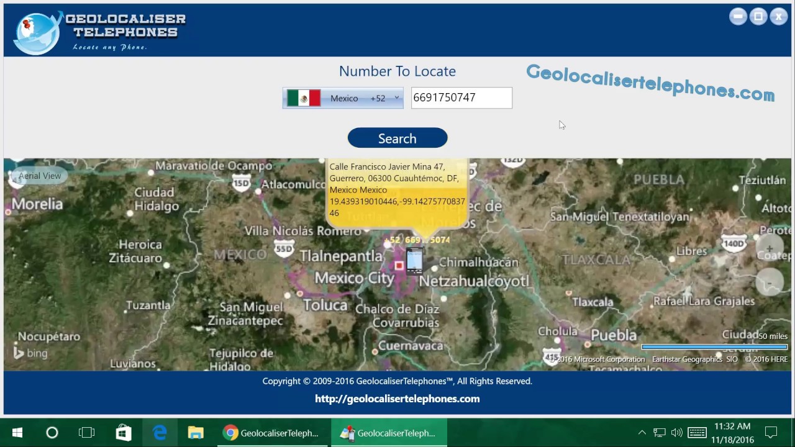The image size is (795, 447).
Task: Open the volume tray icon
Action: 677,433
